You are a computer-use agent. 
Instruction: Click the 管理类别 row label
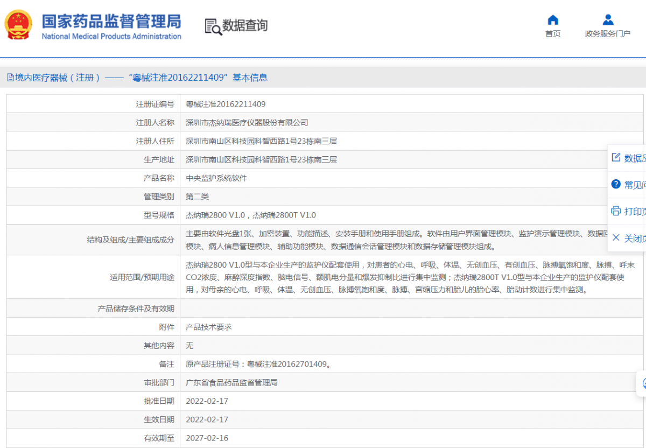pos(159,197)
